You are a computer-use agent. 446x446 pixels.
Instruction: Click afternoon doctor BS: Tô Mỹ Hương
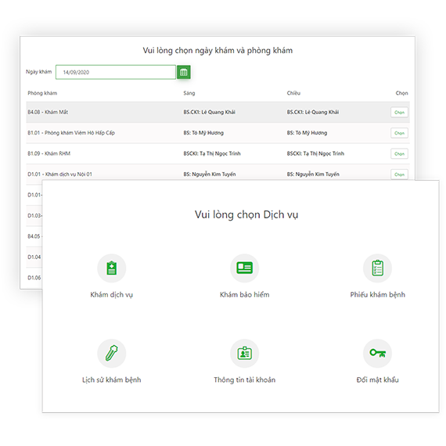[307, 133]
